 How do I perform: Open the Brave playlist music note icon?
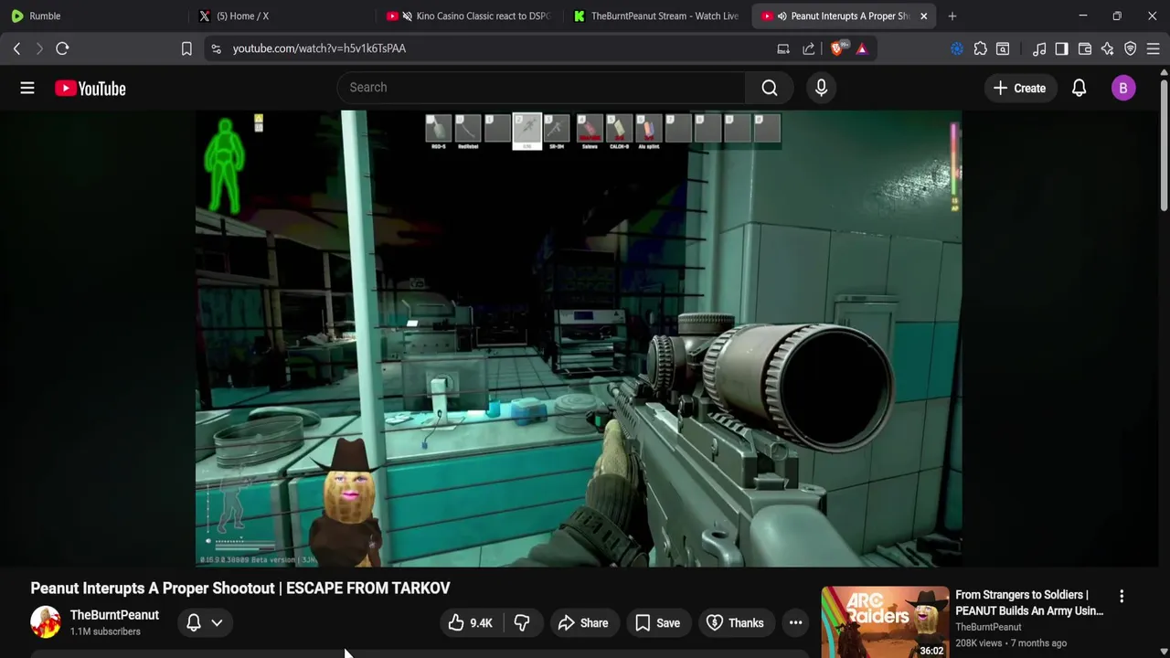pos(1039,48)
